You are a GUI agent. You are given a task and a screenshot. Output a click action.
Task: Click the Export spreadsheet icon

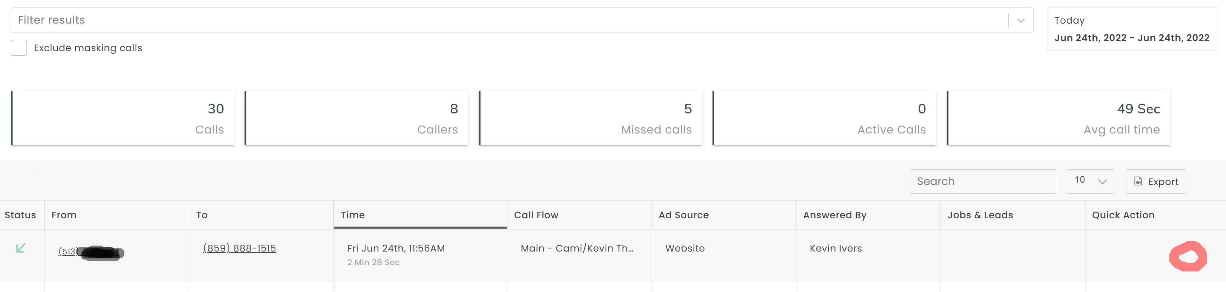point(1138,181)
